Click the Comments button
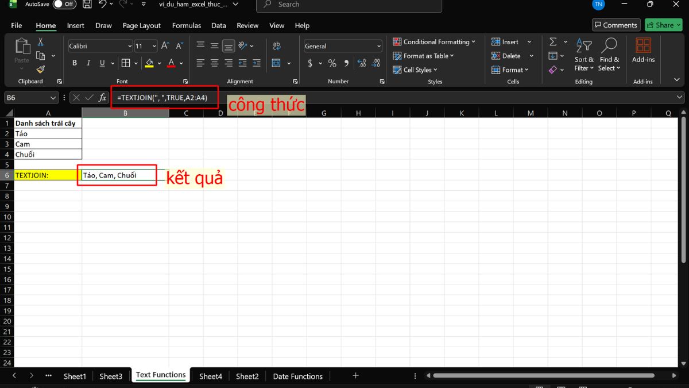Screen dimensions: 689x388 [x=616, y=25]
